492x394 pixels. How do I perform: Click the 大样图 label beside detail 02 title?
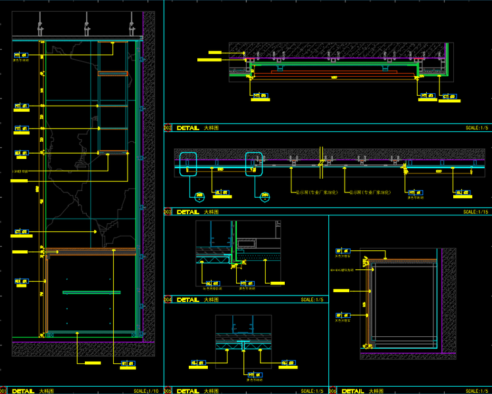[211, 128]
